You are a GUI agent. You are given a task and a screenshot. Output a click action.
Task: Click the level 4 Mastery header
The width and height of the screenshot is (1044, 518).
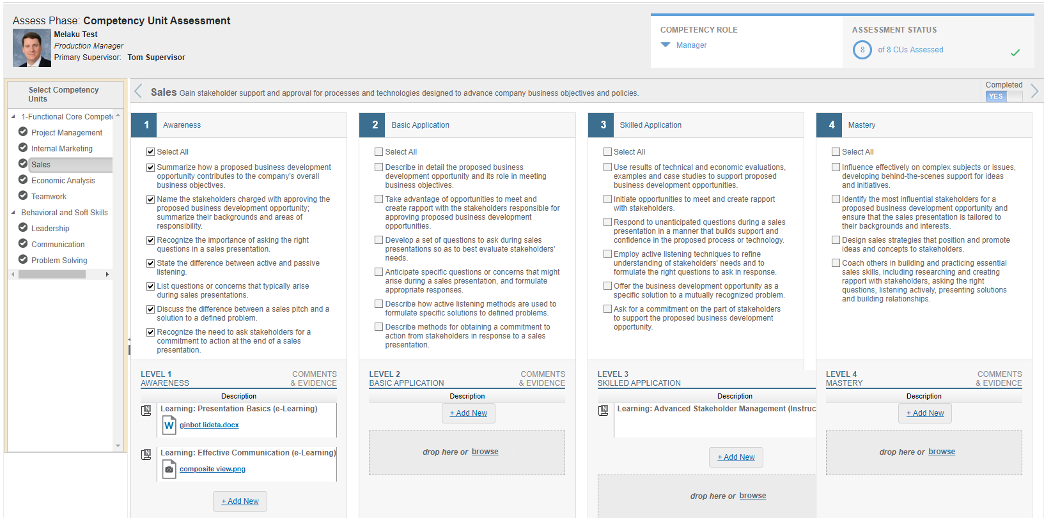[924, 125]
